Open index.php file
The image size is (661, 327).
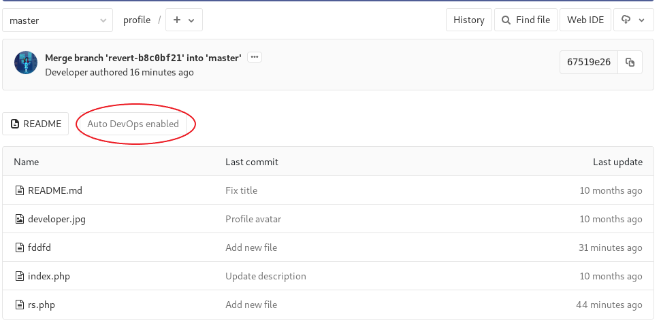click(x=48, y=276)
